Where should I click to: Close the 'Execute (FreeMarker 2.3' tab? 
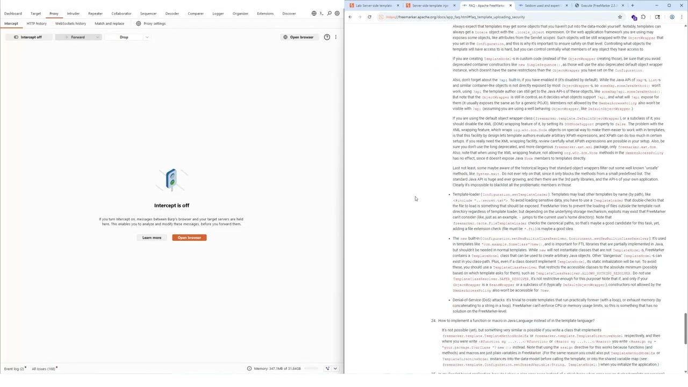tap(622, 5)
